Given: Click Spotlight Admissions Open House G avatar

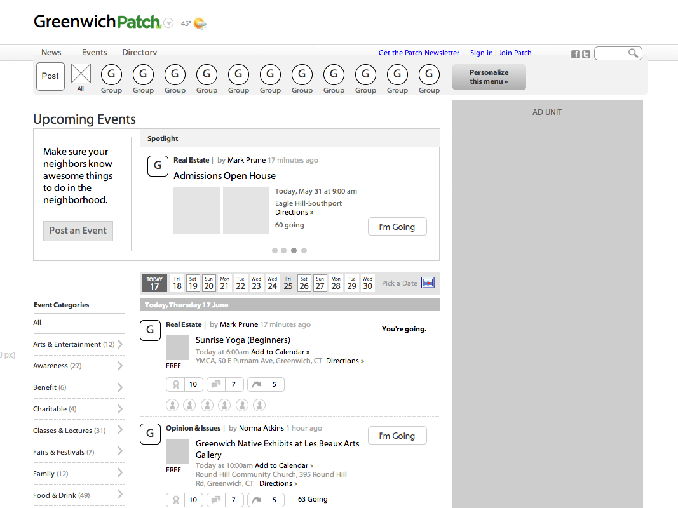Looking at the screenshot, I should point(158,166).
